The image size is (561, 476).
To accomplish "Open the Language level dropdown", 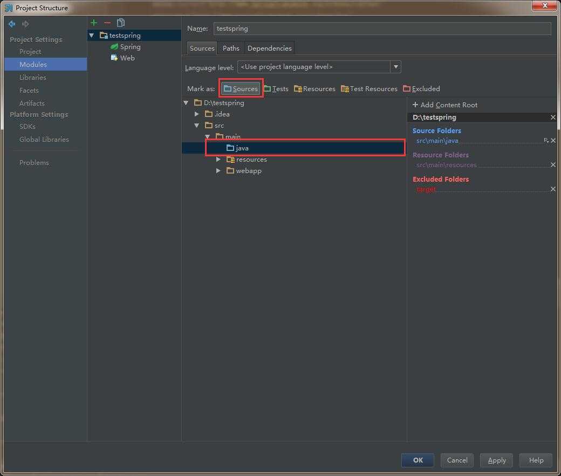I will pos(396,67).
